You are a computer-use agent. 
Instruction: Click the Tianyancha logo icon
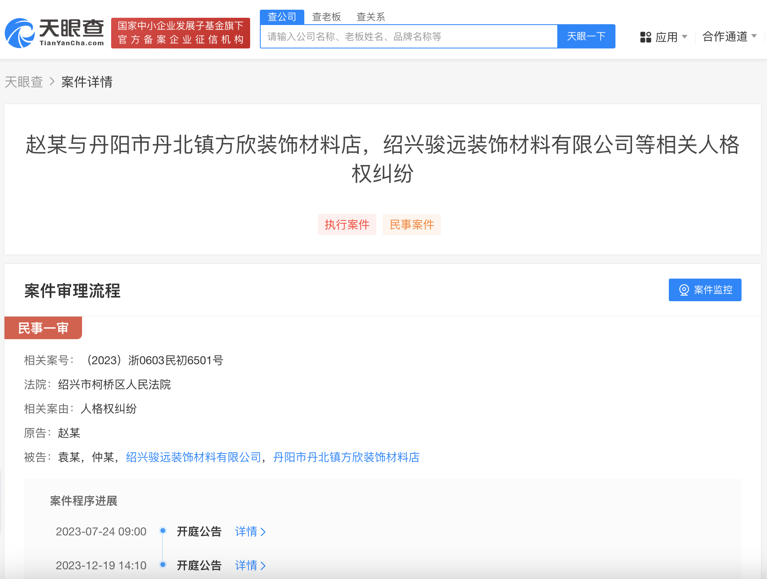[19, 33]
